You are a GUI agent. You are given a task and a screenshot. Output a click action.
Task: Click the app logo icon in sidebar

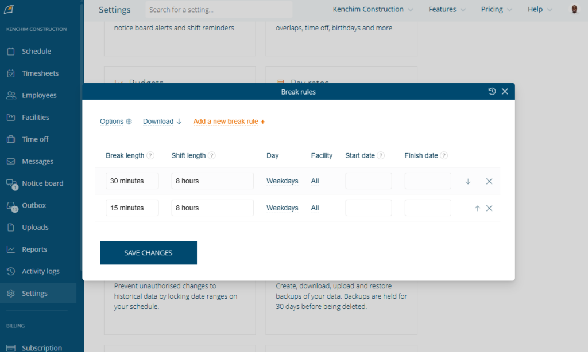pos(9,9)
